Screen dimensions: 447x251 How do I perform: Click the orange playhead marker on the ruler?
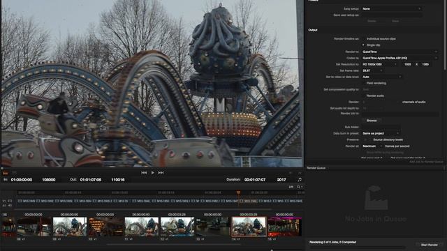[x=238, y=192]
